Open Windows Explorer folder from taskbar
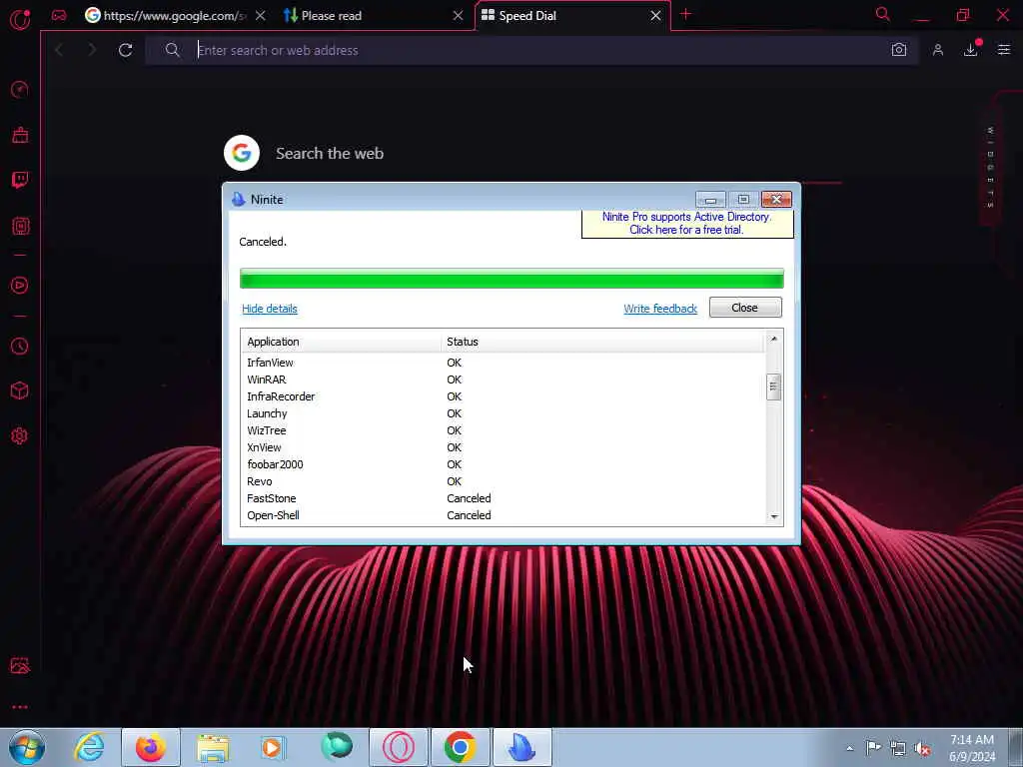1023x767 pixels. coord(213,747)
